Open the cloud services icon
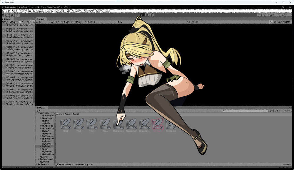The width and height of the screenshot is (294, 170). pos(12,15)
